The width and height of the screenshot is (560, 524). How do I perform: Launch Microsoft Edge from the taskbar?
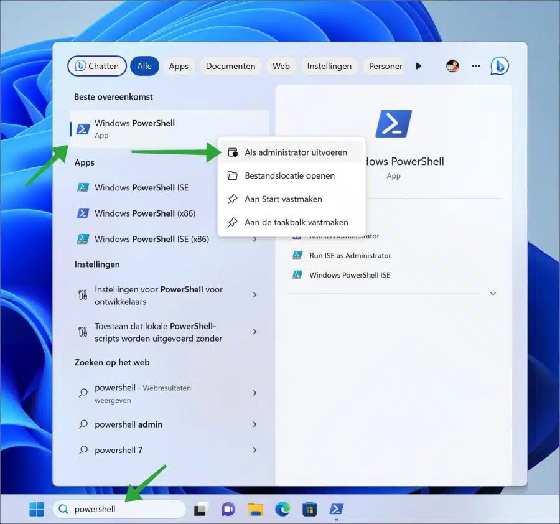pos(282,509)
